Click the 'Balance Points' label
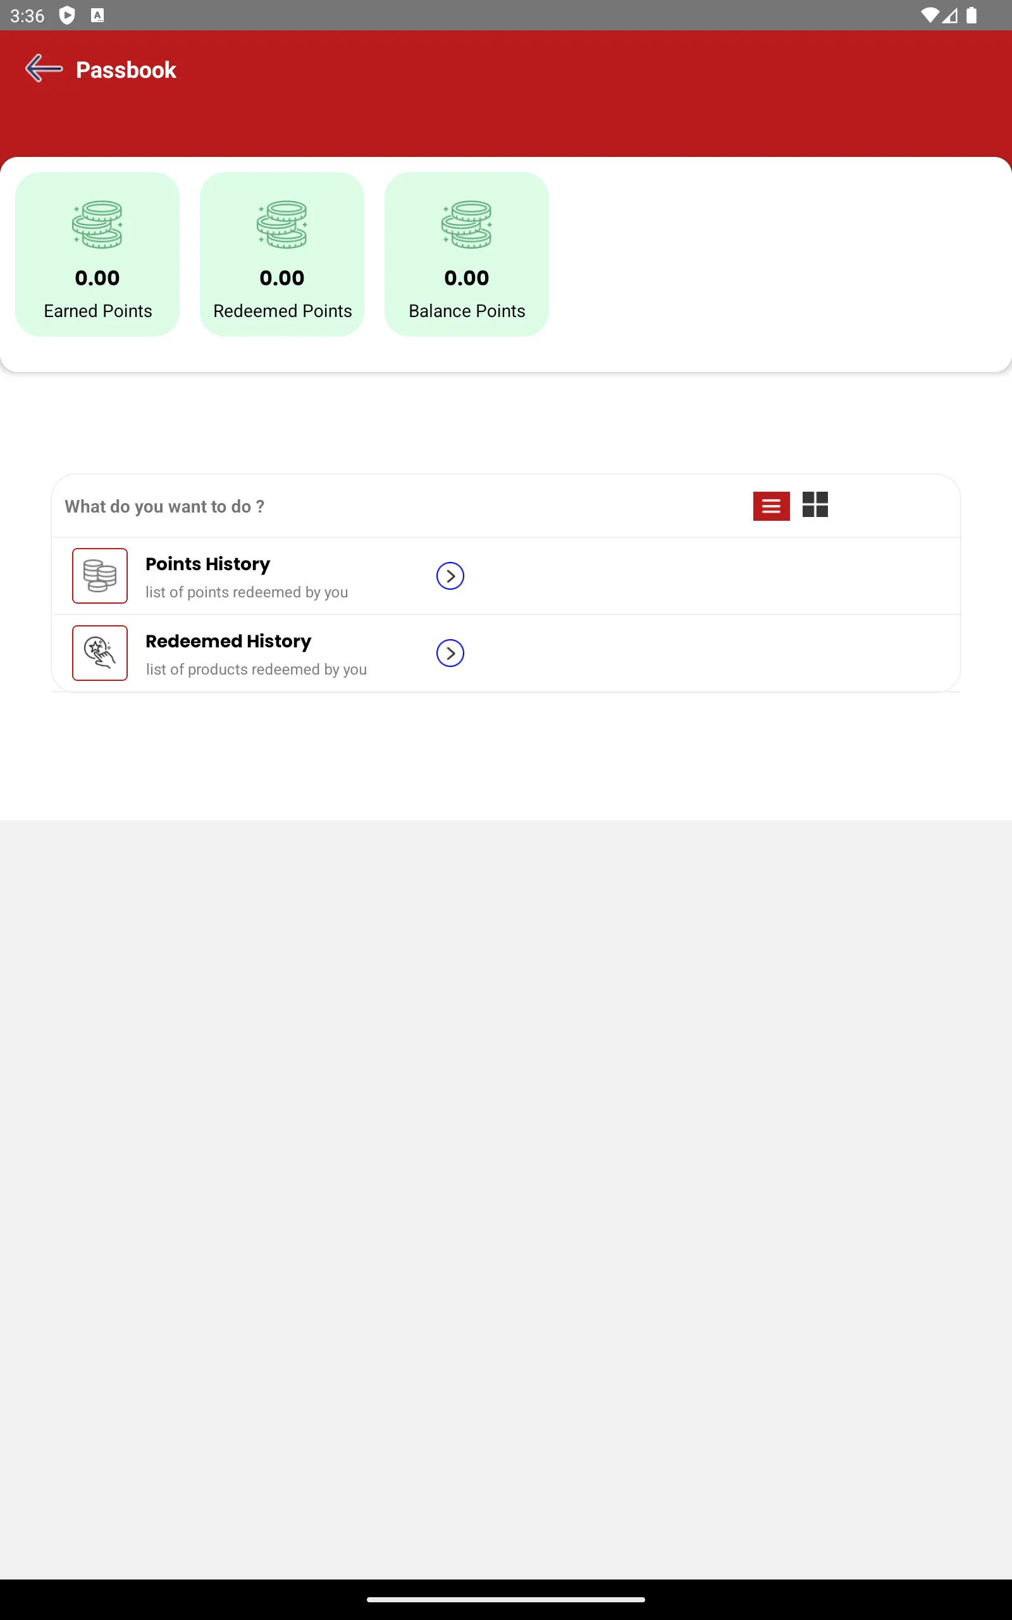This screenshot has height=1620, width=1012. (x=467, y=311)
